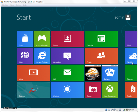The height and width of the screenshot is (112, 138).
Task: Play content via the Video tile
Action: point(33,73)
